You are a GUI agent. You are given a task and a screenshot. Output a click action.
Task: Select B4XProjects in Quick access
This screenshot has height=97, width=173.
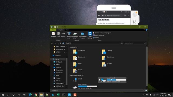[59, 49]
